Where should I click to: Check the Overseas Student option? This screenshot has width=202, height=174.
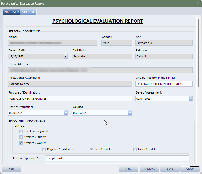point(21,137)
